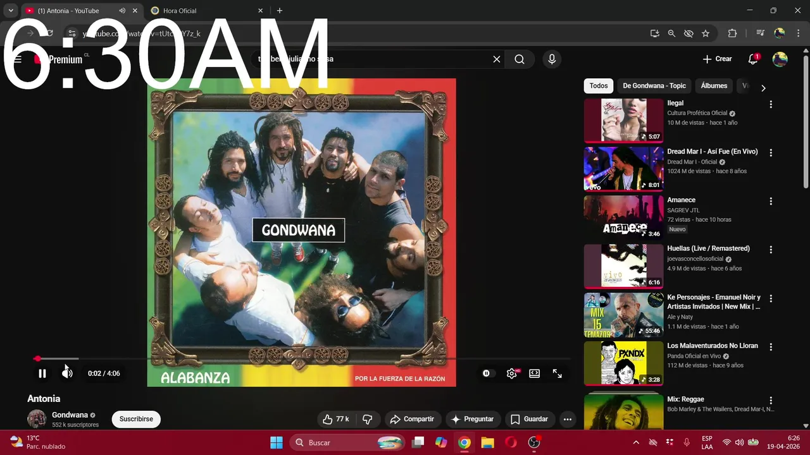810x455 pixels.
Task: Open Gondwana channel avatar
Action: 37,419
